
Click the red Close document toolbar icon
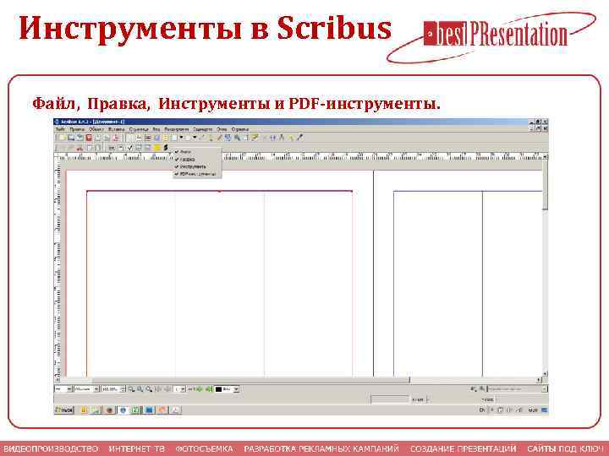[89, 138]
